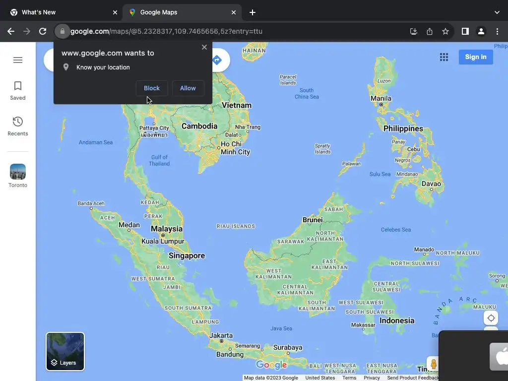Open Chrome three-dot menu
508x381 pixels.
[x=497, y=31]
